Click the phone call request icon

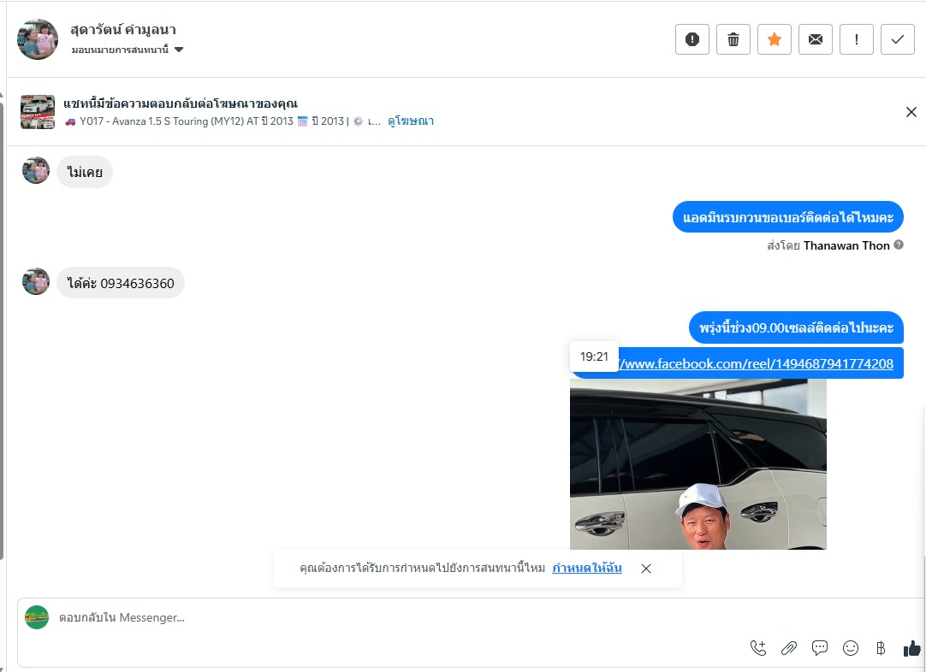(758, 648)
